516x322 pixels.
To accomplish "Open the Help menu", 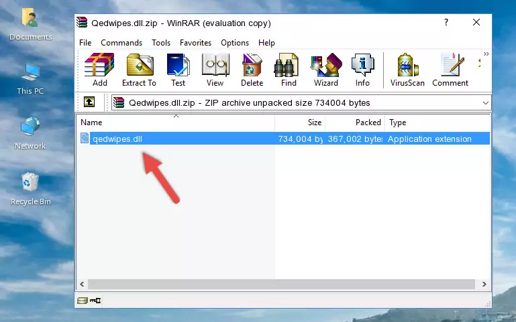I will pos(266,43).
